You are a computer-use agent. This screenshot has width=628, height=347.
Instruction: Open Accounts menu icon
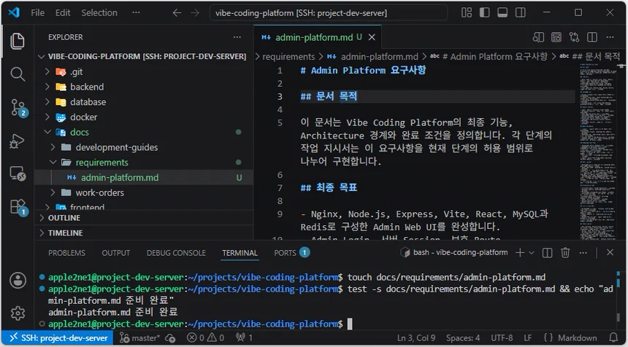(18, 280)
